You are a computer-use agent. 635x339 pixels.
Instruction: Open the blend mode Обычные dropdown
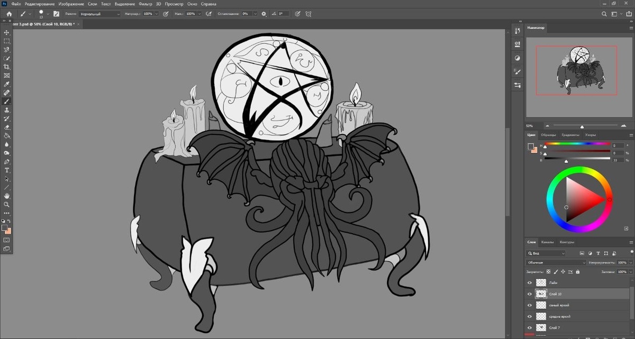click(556, 262)
